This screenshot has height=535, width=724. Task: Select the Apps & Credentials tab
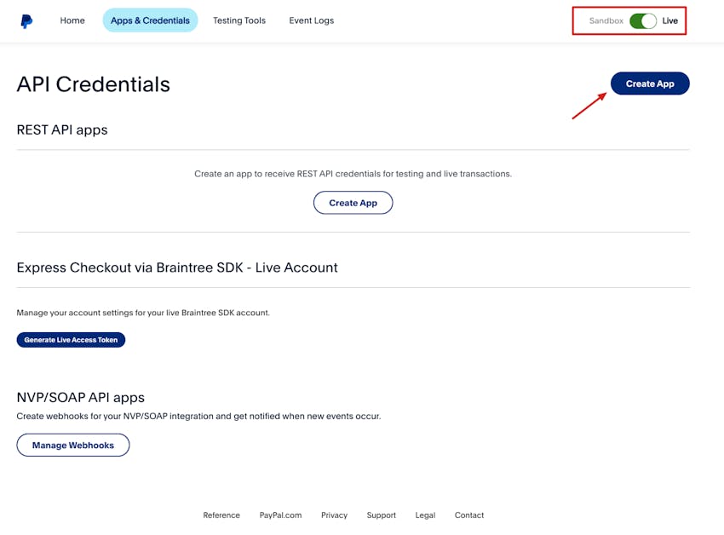[150, 20]
